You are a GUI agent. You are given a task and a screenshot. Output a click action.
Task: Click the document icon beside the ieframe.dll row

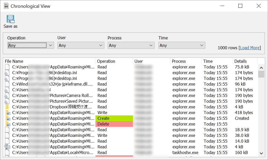tap(7, 84)
